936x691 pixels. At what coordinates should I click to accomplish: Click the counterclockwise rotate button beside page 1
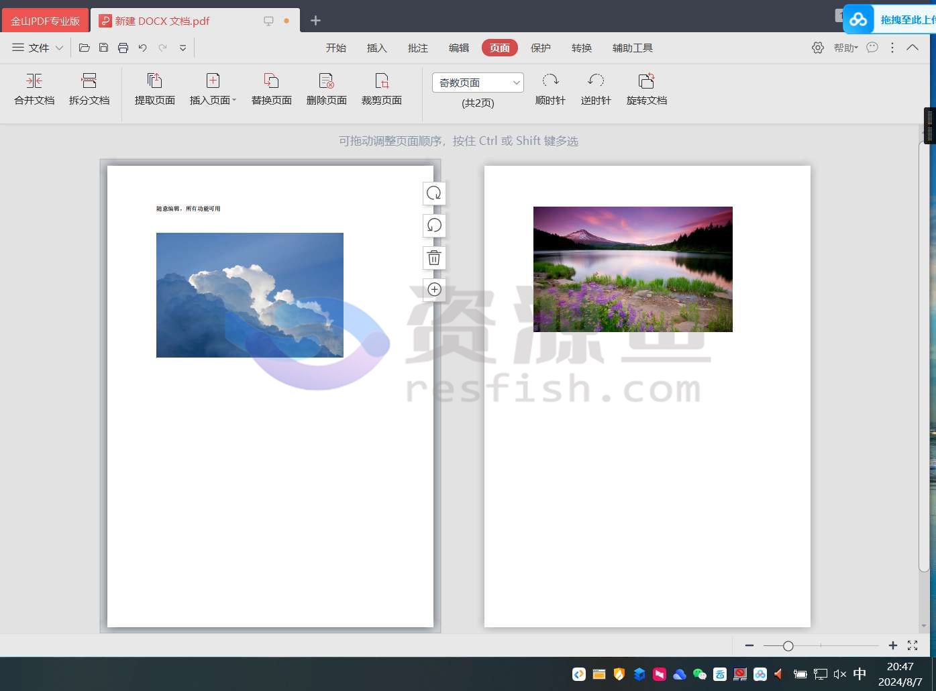(x=434, y=225)
